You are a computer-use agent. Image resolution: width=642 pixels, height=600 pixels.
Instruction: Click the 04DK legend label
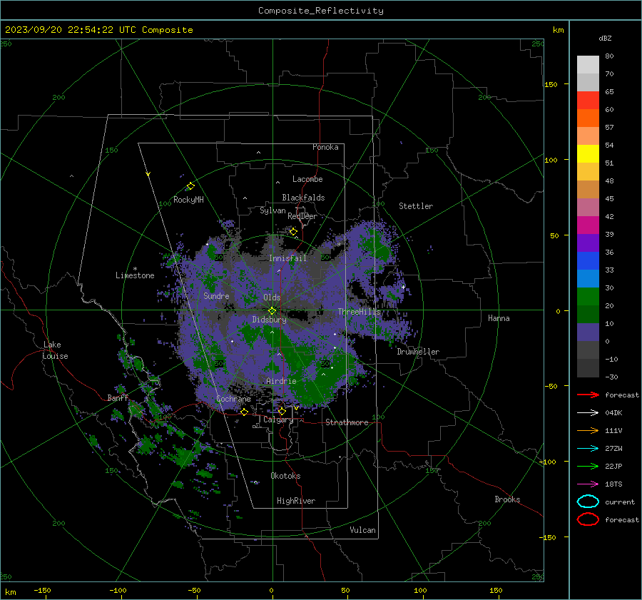[x=613, y=412]
